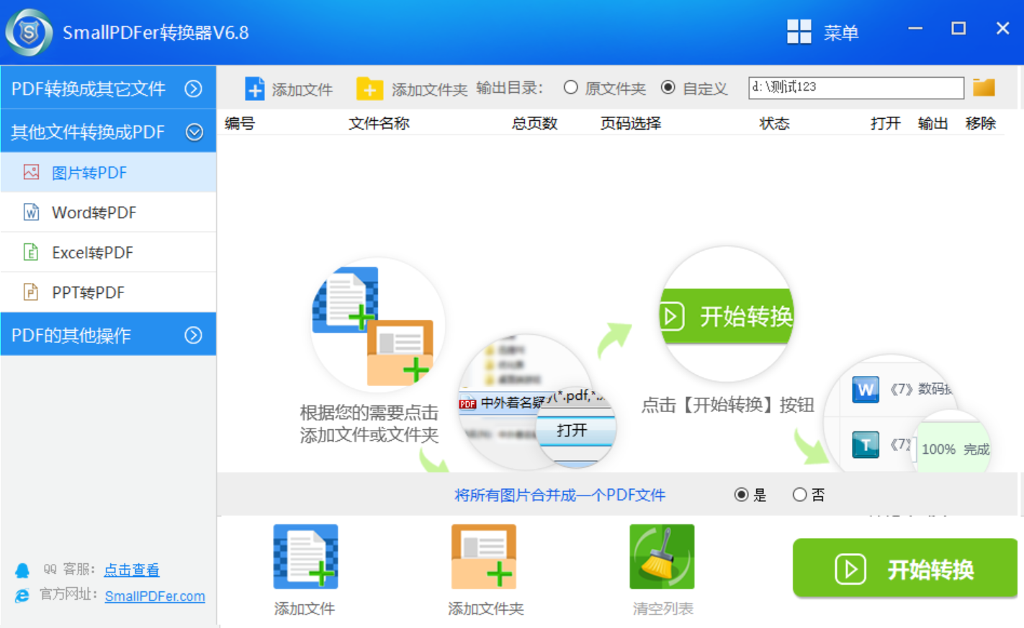The height and width of the screenshot is (628, 1024).
Task: Click 将所有图片合并成一个PDF文件 text
Action: click(x=560, y=495)
